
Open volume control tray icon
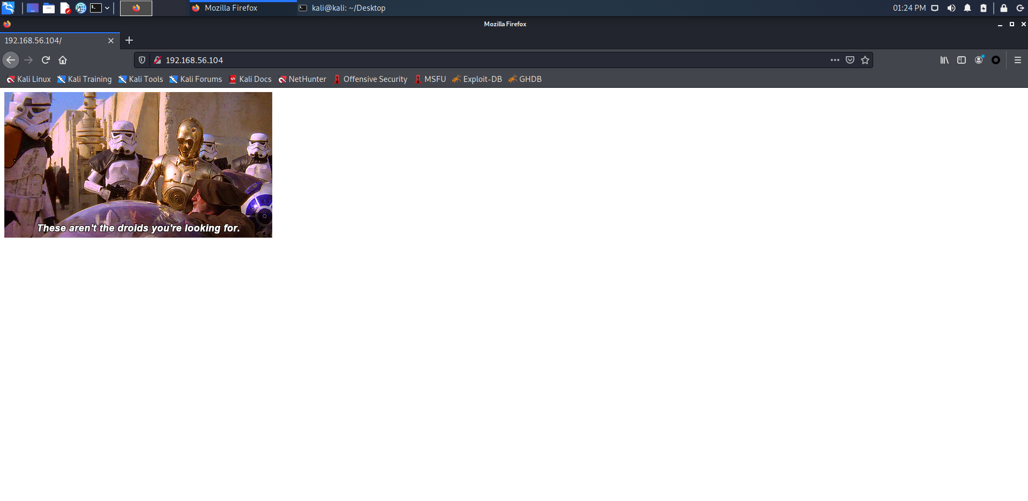click(951, 8)
